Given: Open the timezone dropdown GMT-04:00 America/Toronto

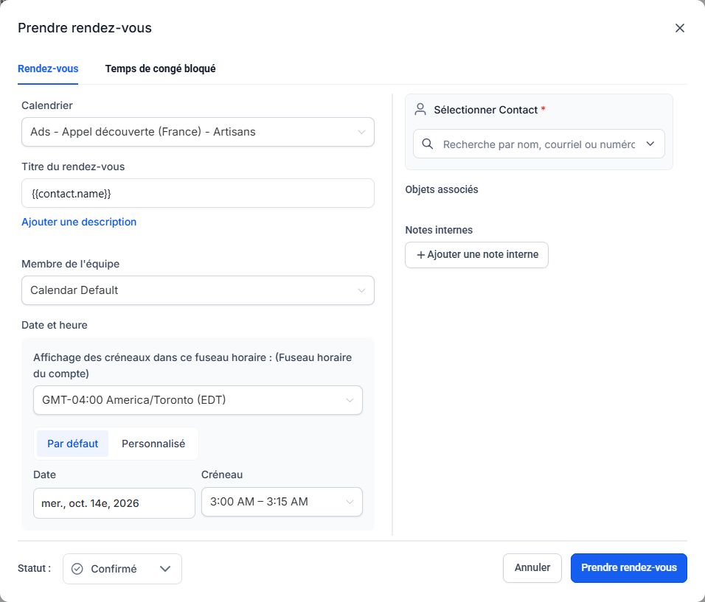Looking at the screenshot, I should point(198,400).
